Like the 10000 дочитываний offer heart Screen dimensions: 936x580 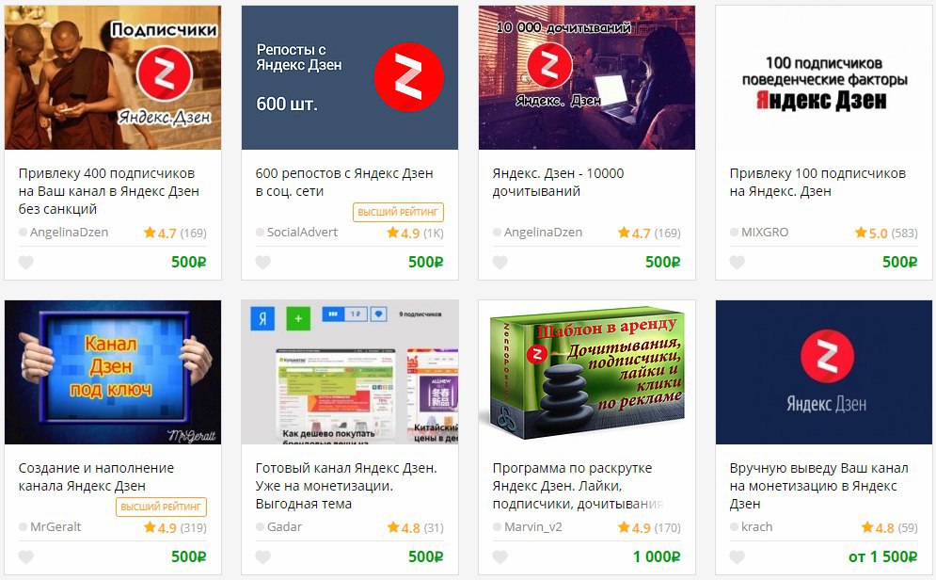[500, 263]
